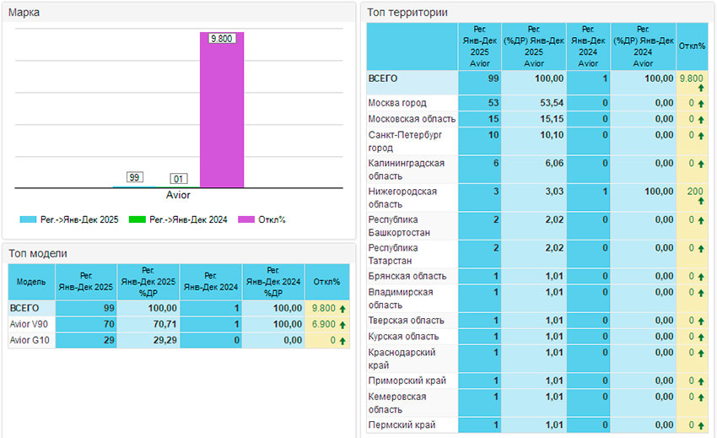717x438 pixels.
Task: Click the tall magenta 9.800 bar in chart
Action: click(222, 110)
